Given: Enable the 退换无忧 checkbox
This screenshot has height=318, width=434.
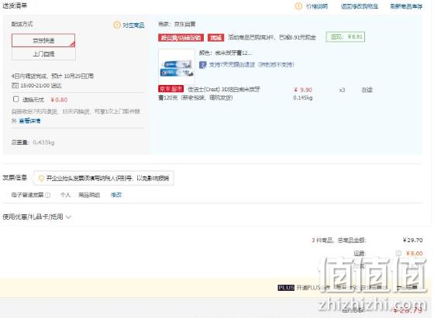Looking at the screenshot, I should tap(16, 99).
